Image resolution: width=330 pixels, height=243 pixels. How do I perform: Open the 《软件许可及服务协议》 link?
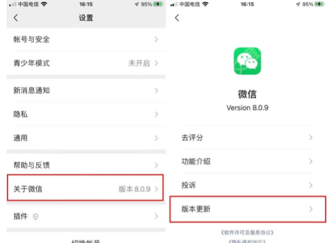pos(247,232)
